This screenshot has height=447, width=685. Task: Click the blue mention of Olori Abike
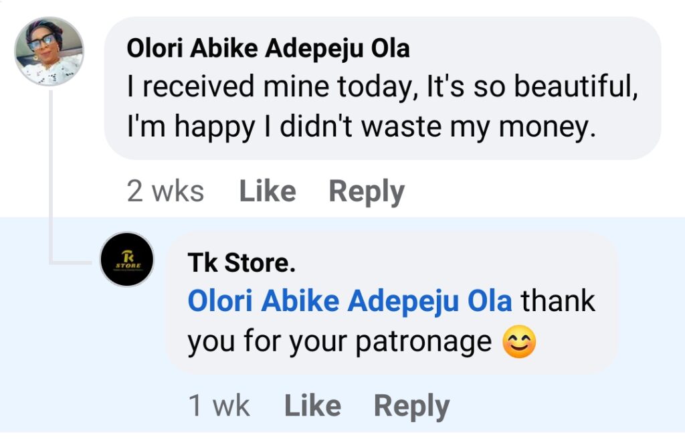(x=350, y=302)
